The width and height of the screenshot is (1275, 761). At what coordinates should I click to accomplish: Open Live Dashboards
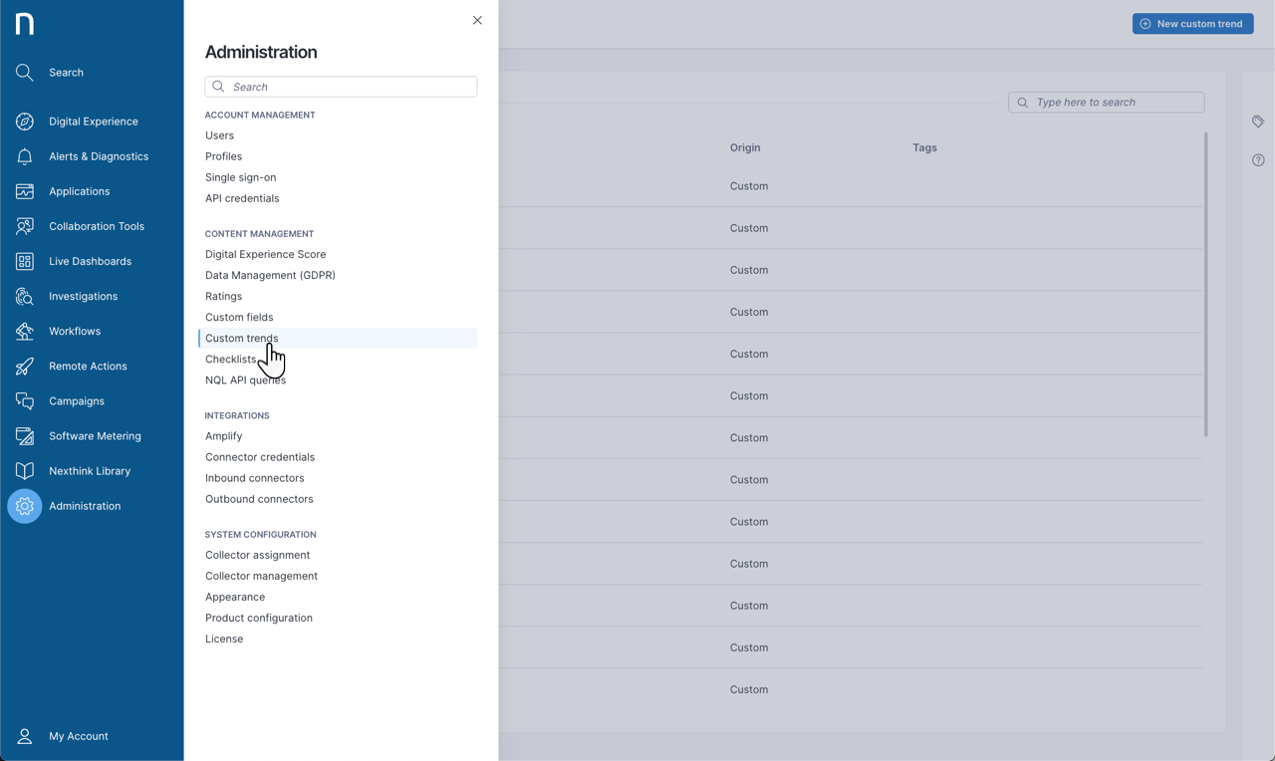(x=24, y=261)
